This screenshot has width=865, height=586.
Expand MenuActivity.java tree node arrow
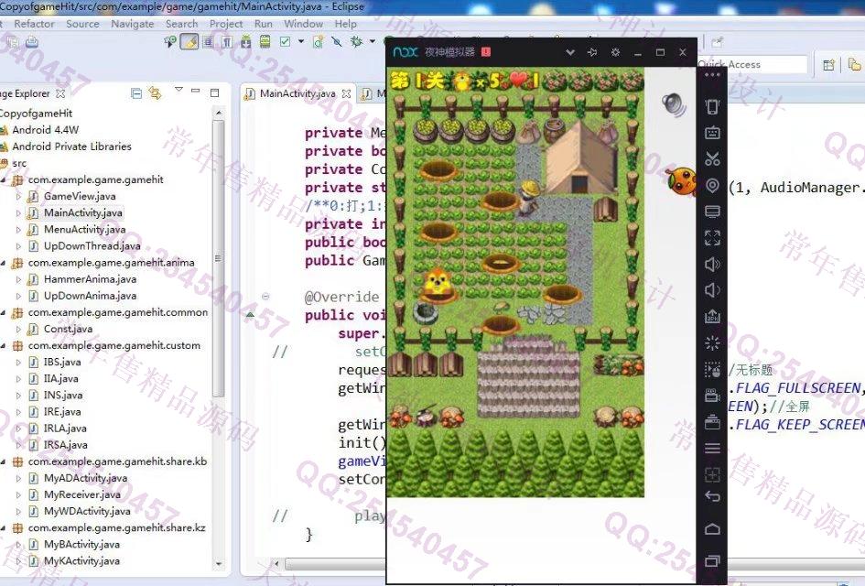(x=18, y=230)
